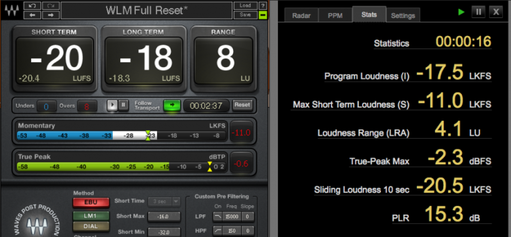Screen dimensions: 511x237
Task: Start WLM metering with the play button
Action: [112, 105]
